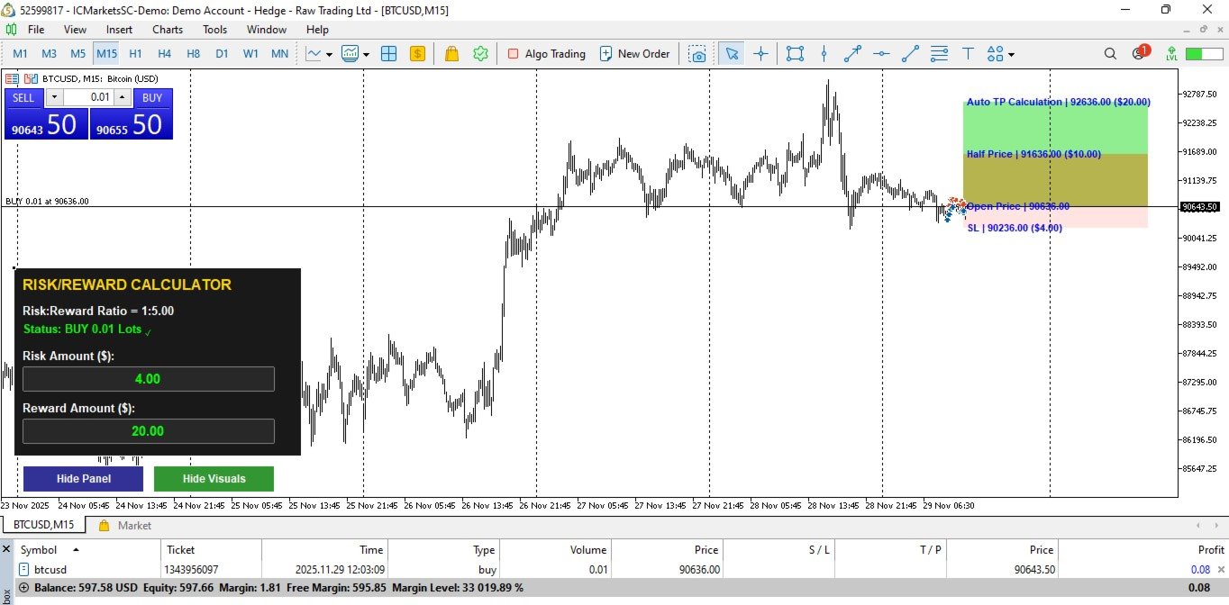Click the olive Half Price zone rectangle
The width and height of the screenshot is (1229, 605).
[x=1055, y=180]
